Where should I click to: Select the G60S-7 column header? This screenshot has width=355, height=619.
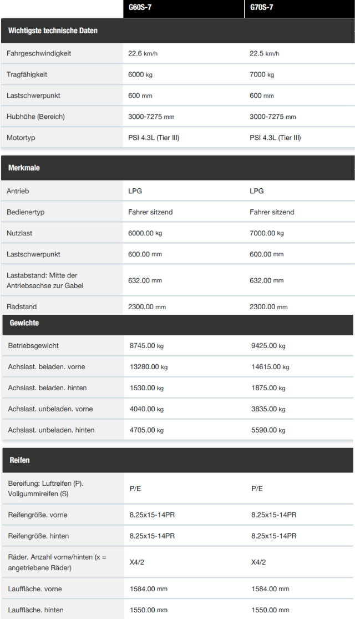184,8
